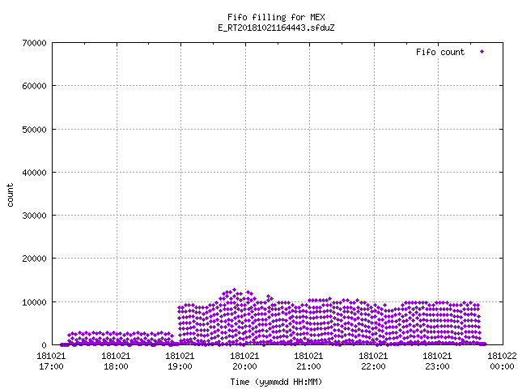The height and width of the screenshot is (389, 518).
Task: Click the y-axis value 20000
Action: pos(34,259)
